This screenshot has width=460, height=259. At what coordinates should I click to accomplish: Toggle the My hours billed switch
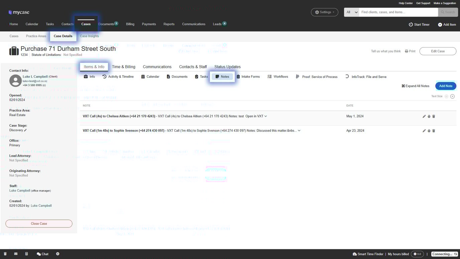417,254
